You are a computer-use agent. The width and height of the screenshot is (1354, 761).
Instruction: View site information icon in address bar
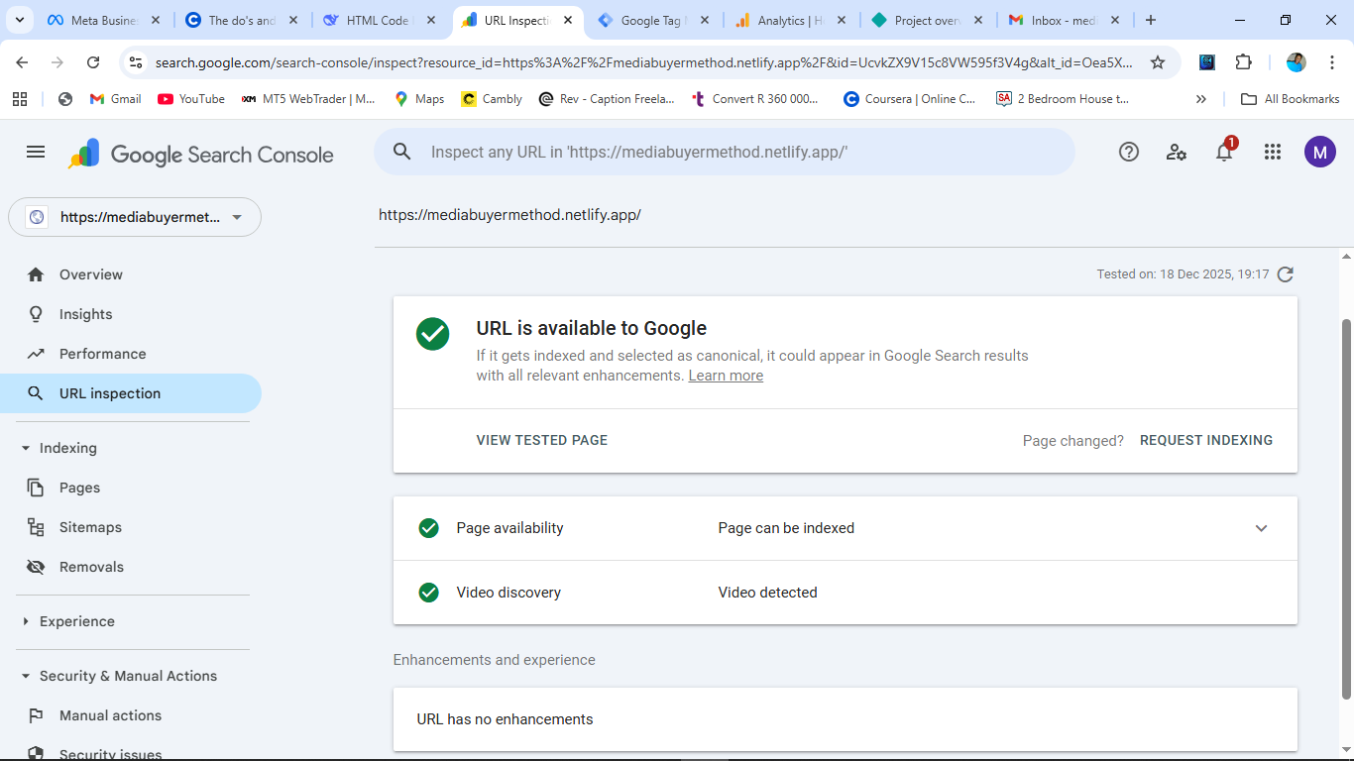(x=137, y=62)
